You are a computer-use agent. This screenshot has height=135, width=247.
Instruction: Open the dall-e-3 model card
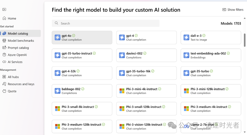pyautogui.click(x=211, y=37)
